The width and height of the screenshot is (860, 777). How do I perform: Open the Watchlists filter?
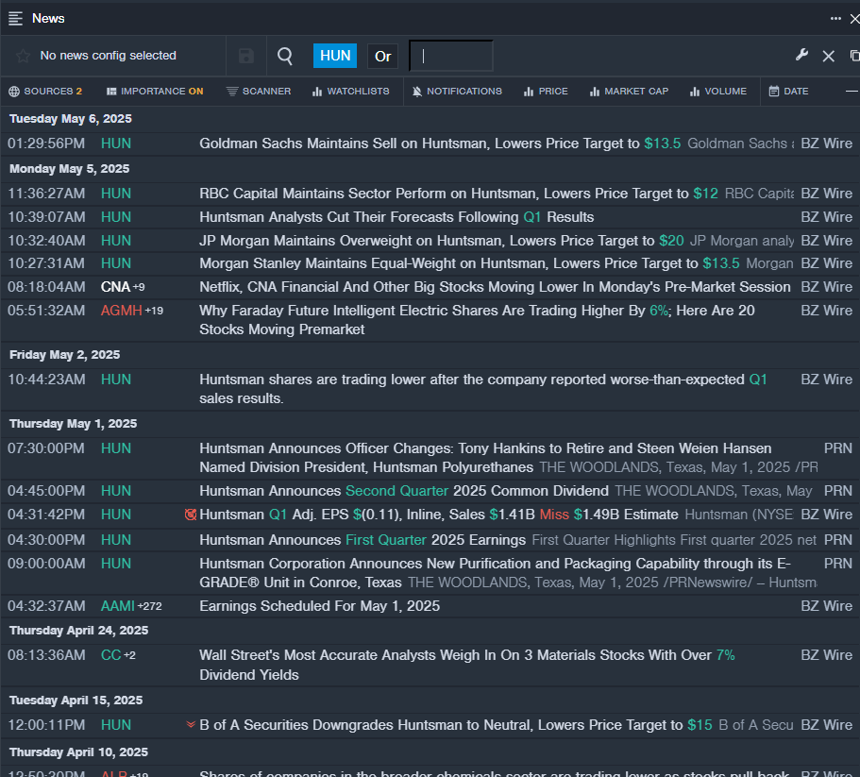351,92
